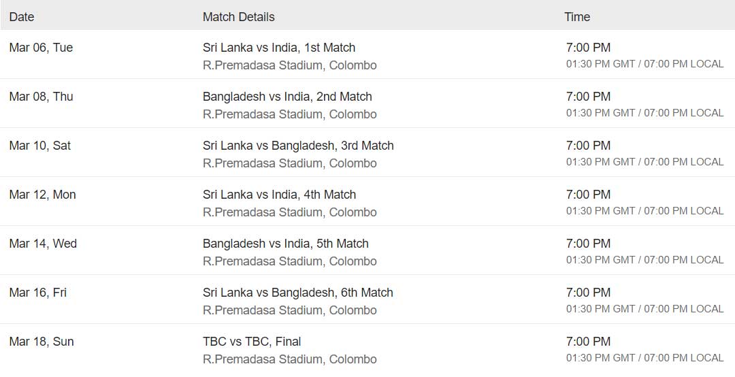Select the Mar 10, Sat date cell
Viewport: 735px width, 377px height.
pos(40,146)
